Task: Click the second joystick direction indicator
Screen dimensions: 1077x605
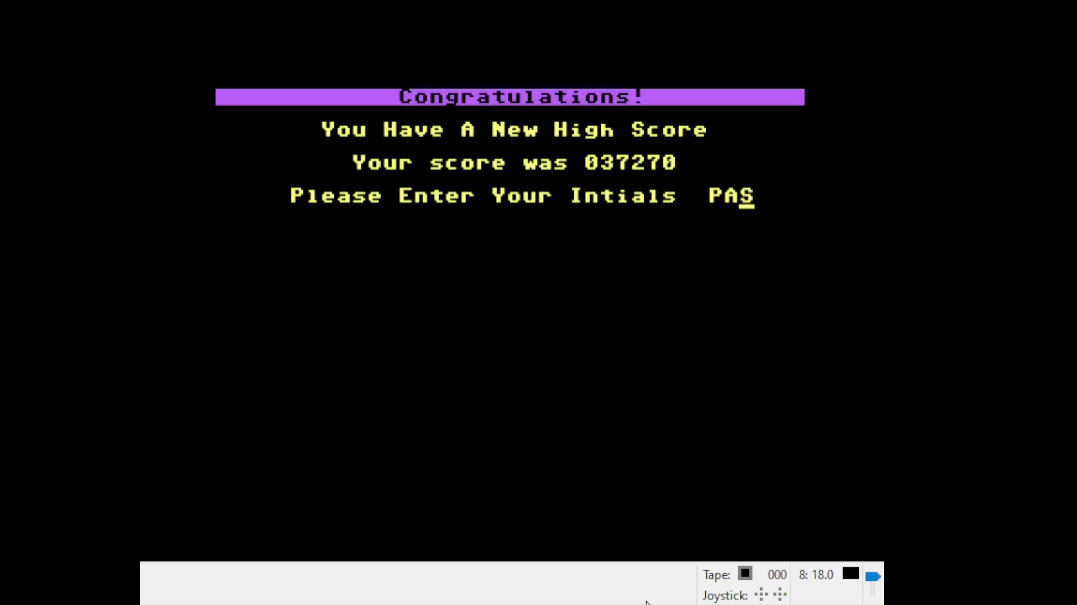Action: pyautogui.click(x=780, y=594)
